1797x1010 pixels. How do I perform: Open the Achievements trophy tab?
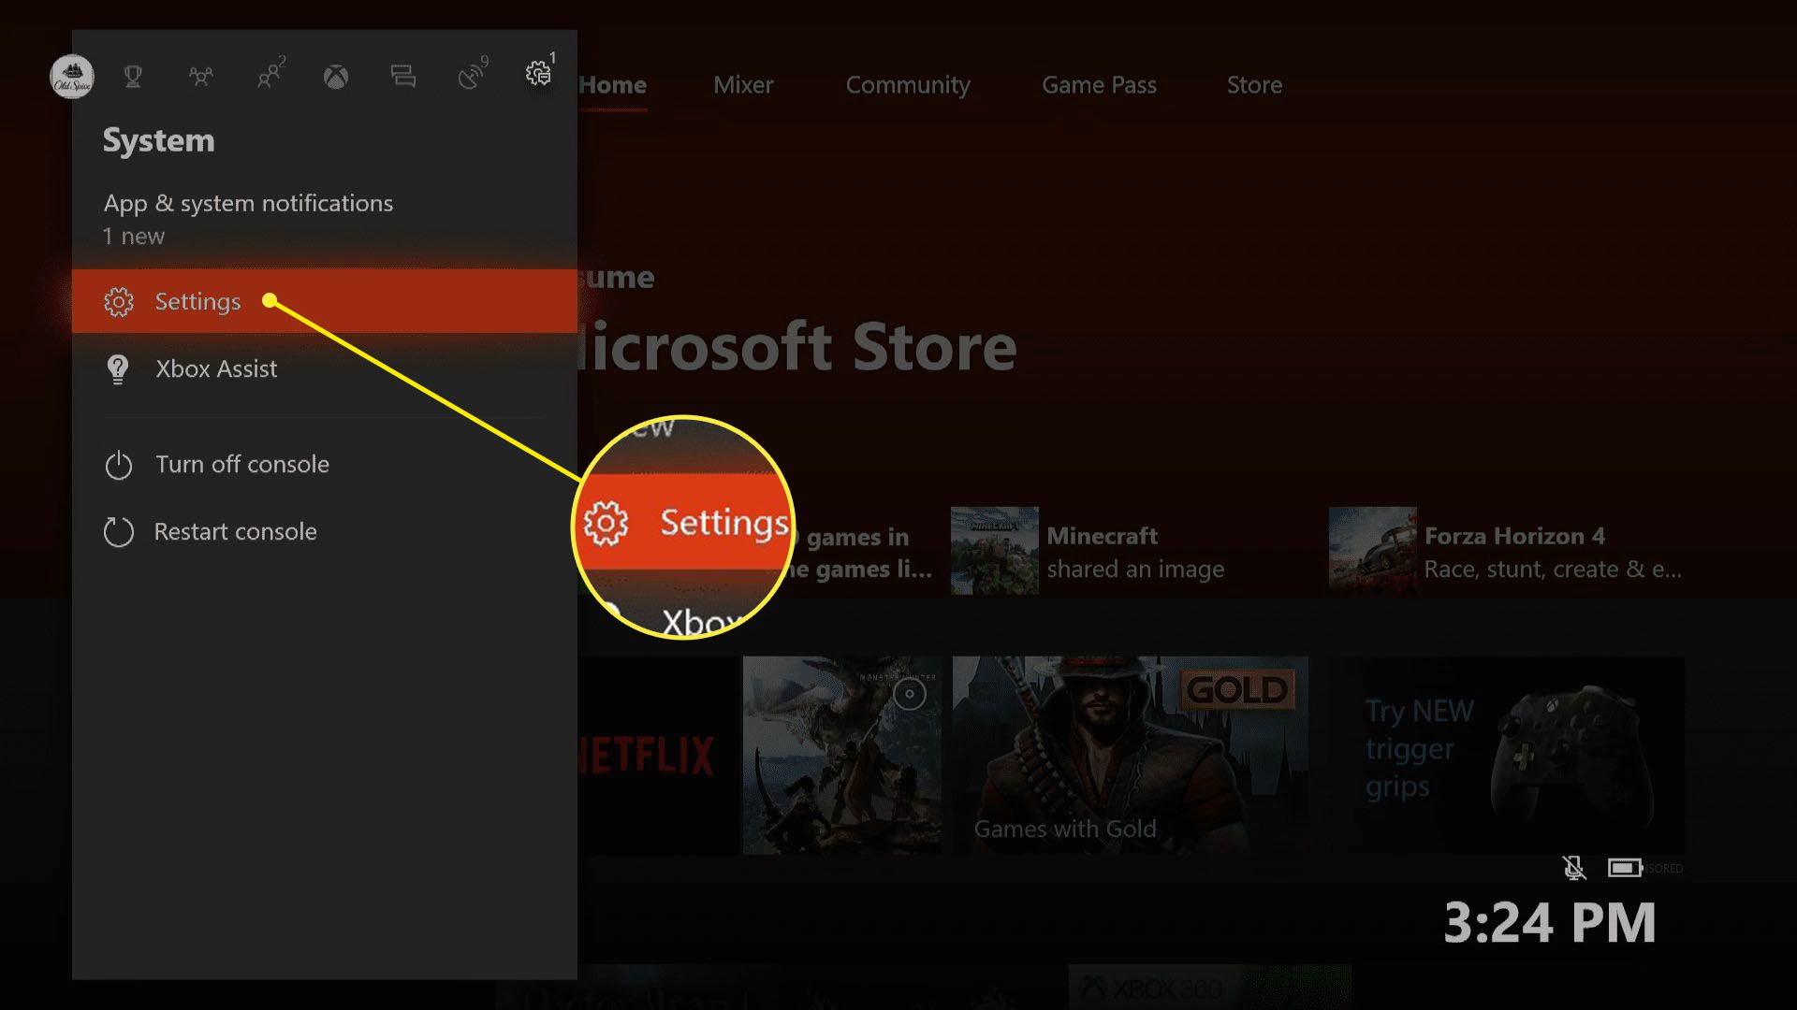pyautogui.click(x=133, y=76)
